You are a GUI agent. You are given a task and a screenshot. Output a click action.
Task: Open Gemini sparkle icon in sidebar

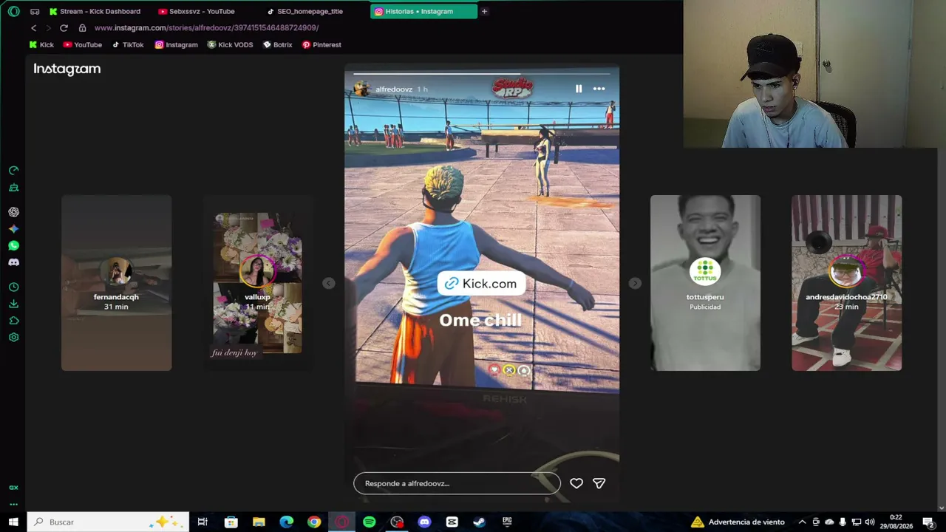pos(13,229)
